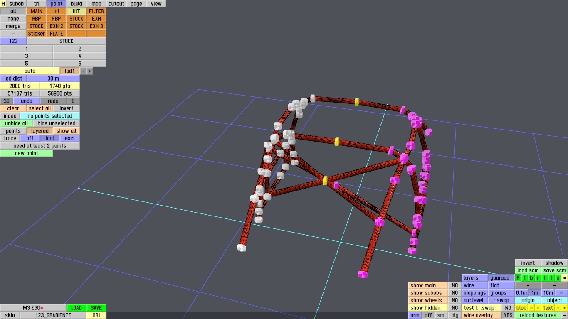Select the 1m grid size

point(535,293)
